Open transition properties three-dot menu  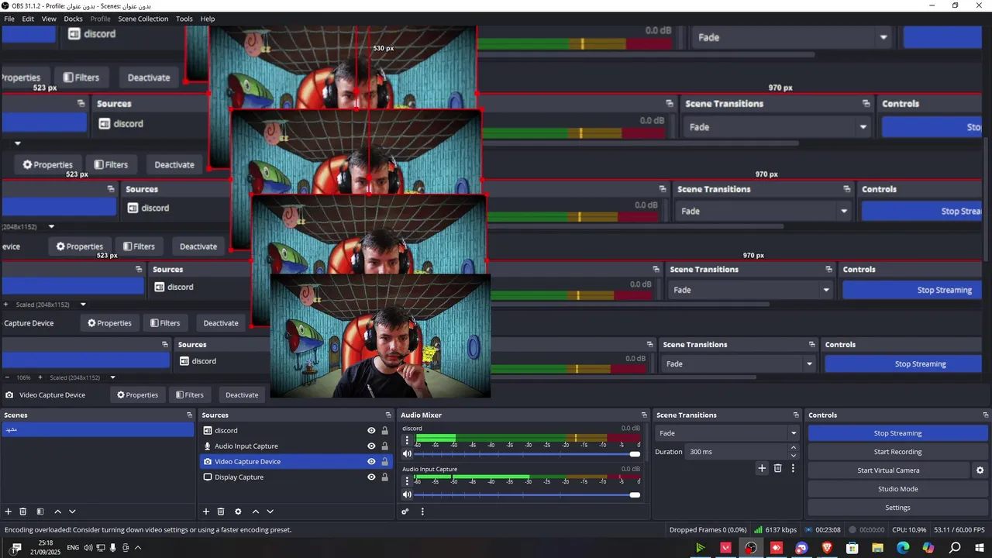coord(793,468)
